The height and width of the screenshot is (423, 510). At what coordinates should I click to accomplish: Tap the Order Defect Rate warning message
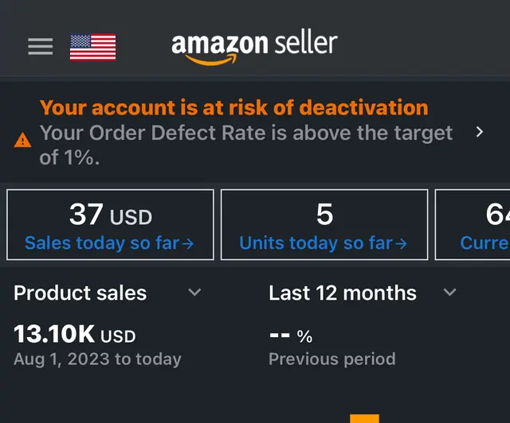[x=246, y=146]
